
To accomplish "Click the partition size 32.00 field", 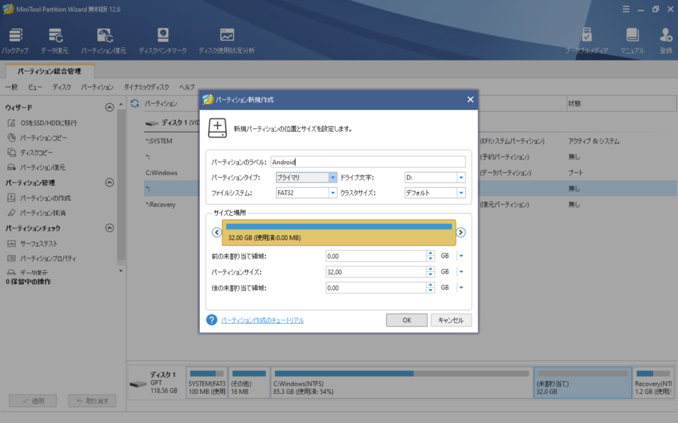I will [376, 272].
